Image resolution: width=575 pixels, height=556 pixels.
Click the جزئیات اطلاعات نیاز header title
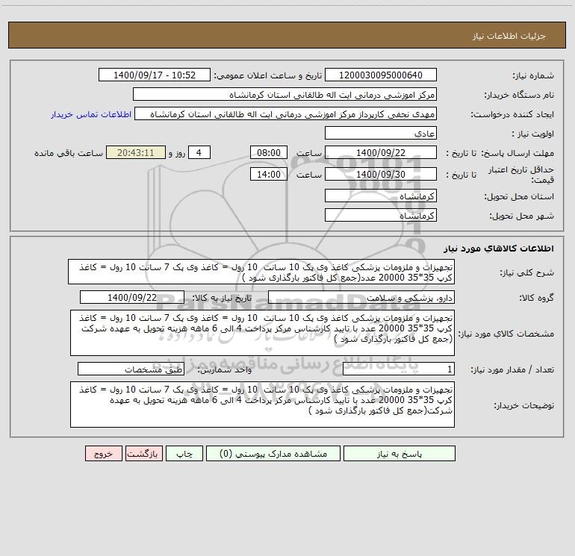coord(509,36)
